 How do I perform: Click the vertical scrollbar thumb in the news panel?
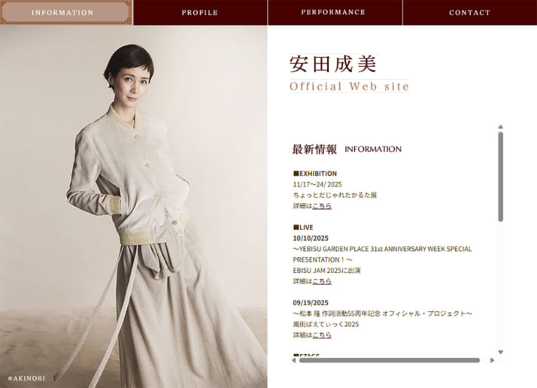(500, 177)
